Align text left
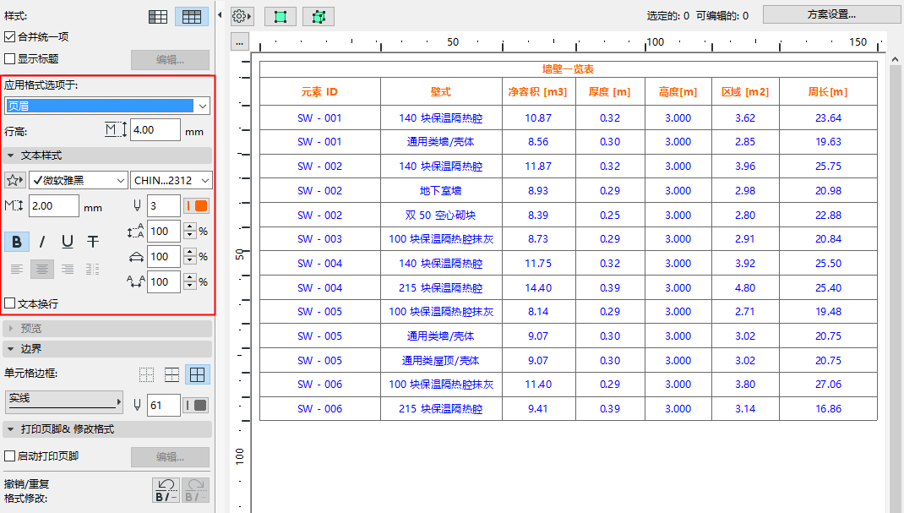This screenshot has width=904, height=513. point(17,270)
